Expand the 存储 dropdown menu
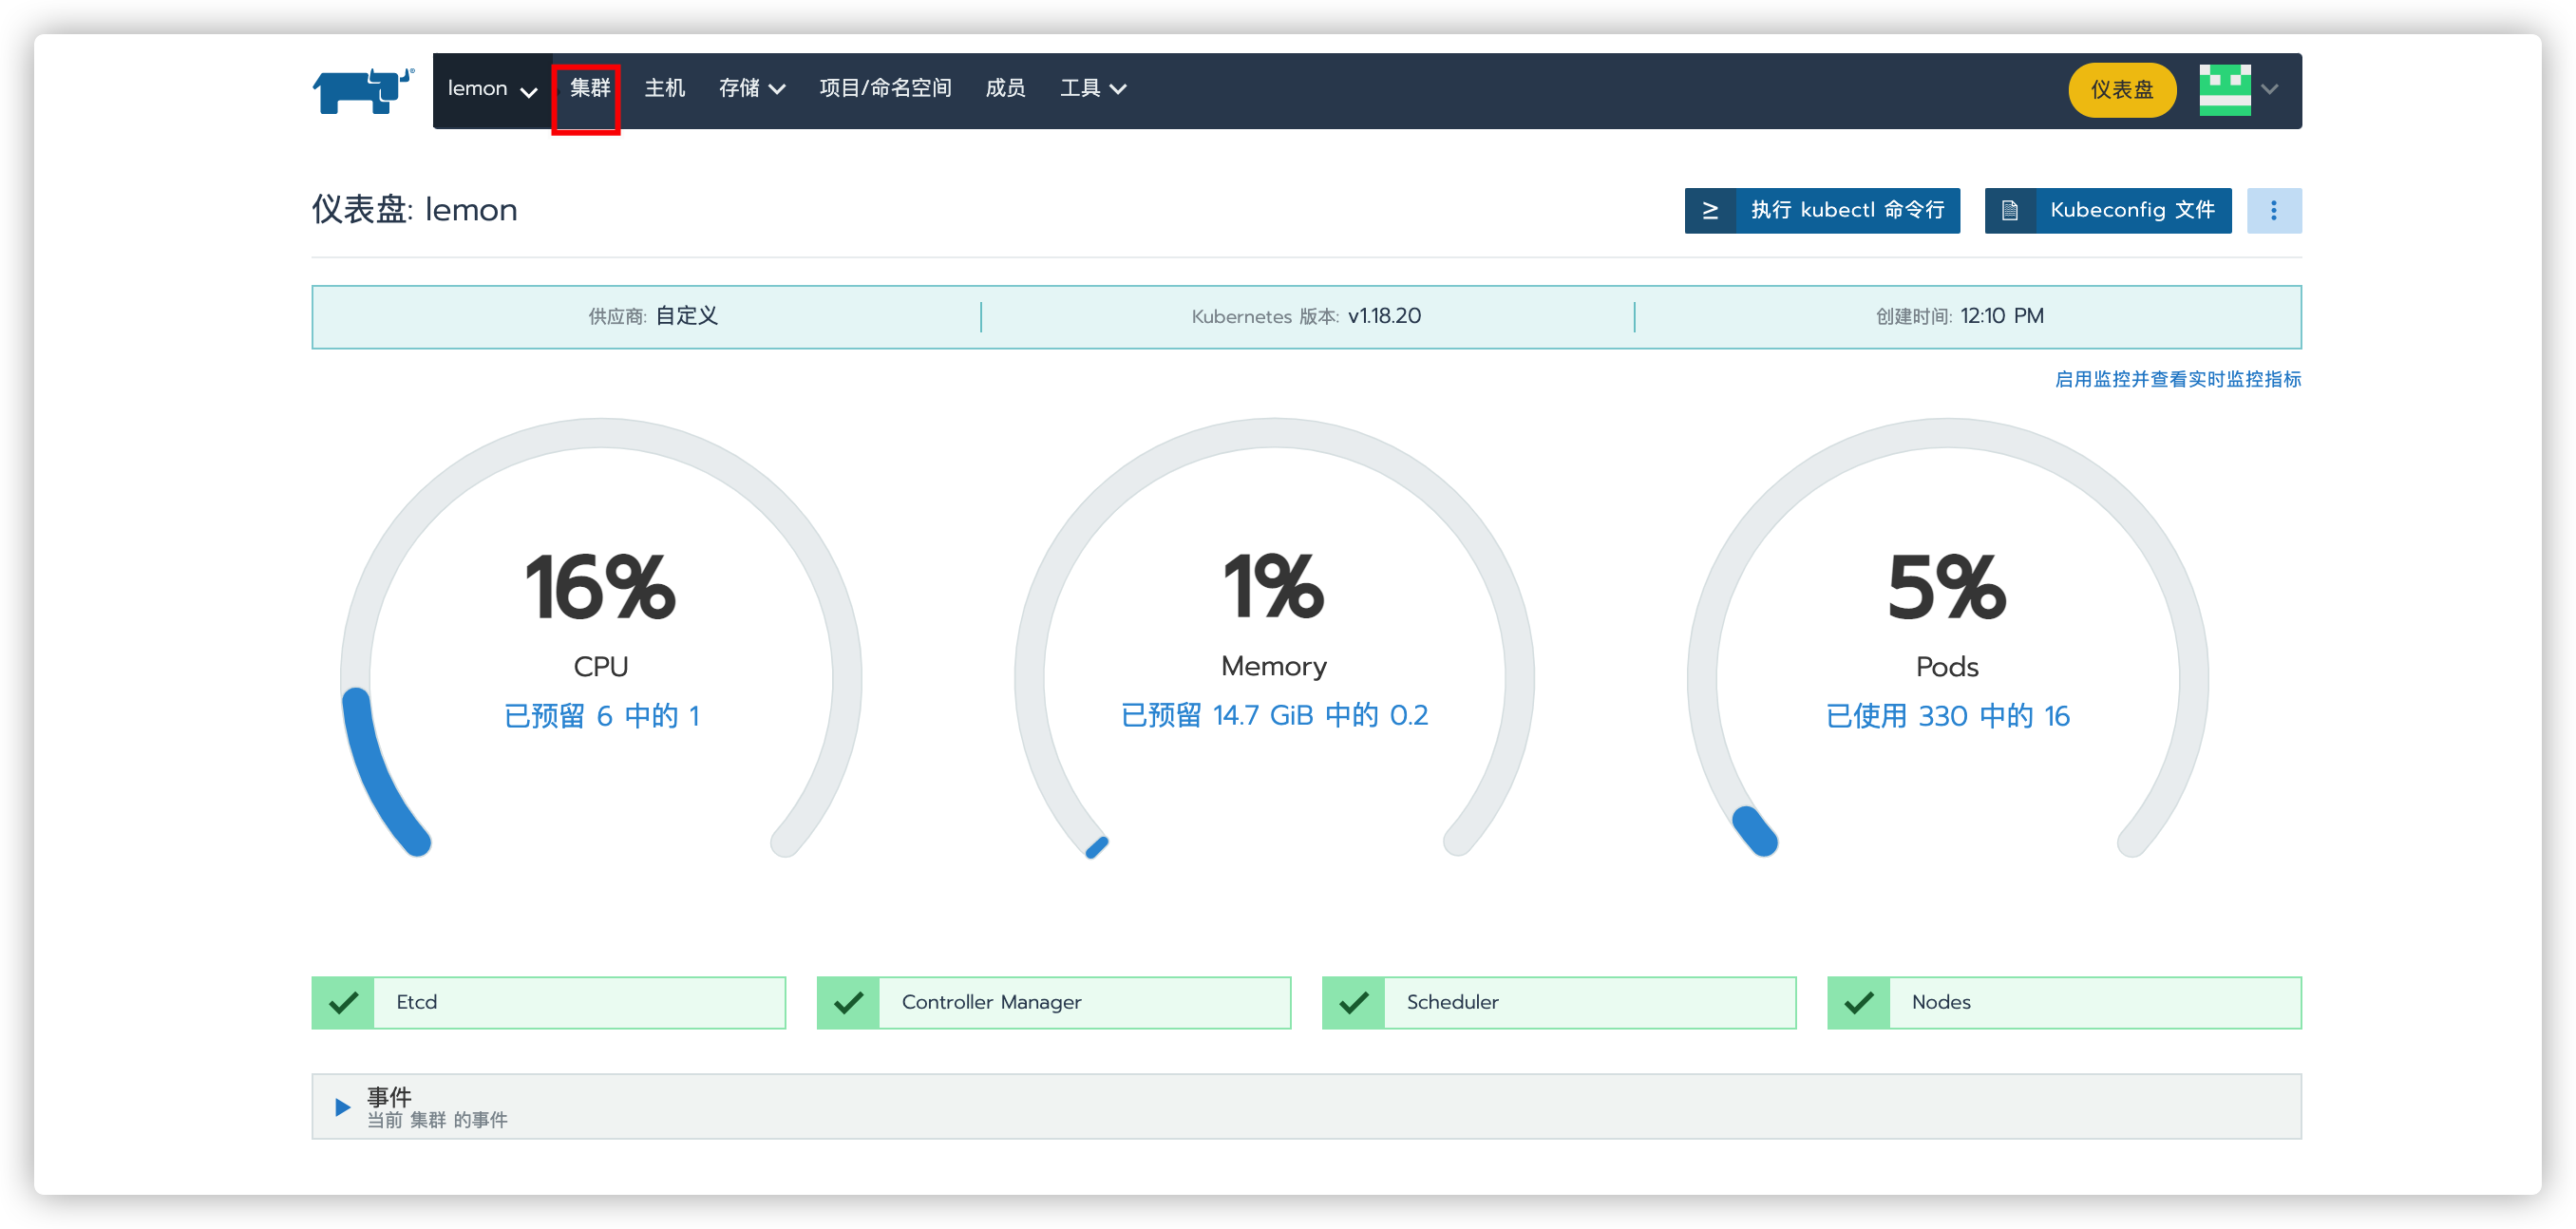 [752, 89]
